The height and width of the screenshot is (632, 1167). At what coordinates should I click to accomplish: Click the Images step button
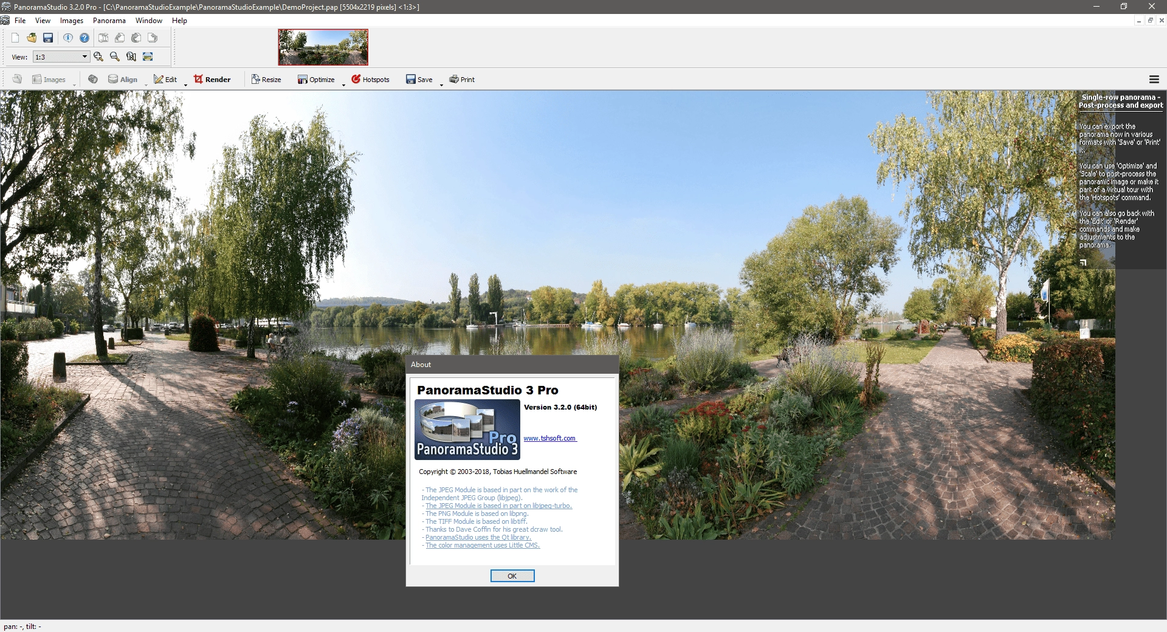tap(49, 80)
